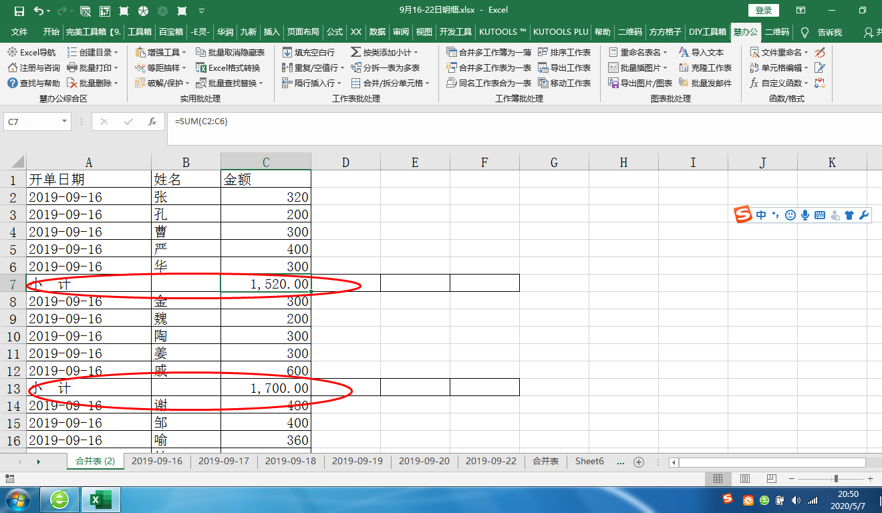Expand 批量删除 dropdown

(x=116, y=83)
